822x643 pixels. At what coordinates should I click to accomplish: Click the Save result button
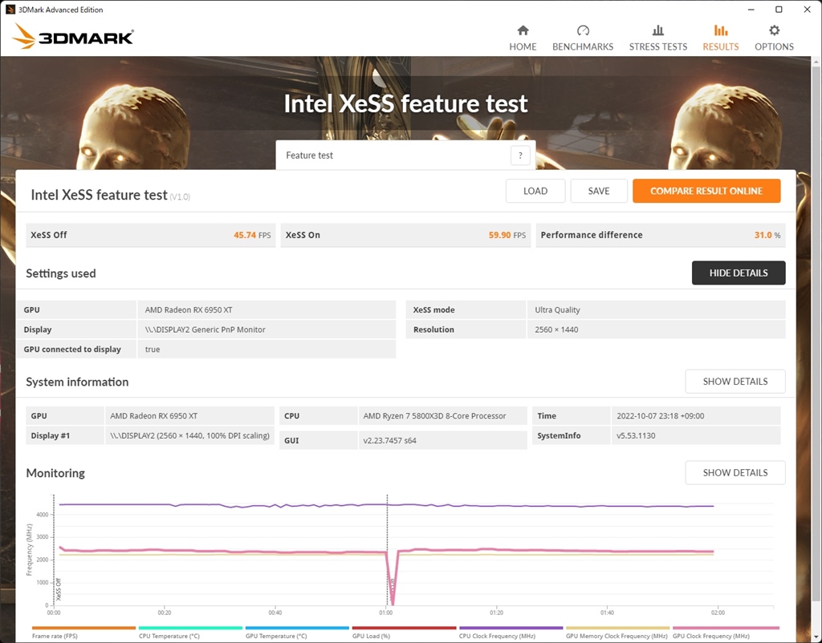(599, 191)
